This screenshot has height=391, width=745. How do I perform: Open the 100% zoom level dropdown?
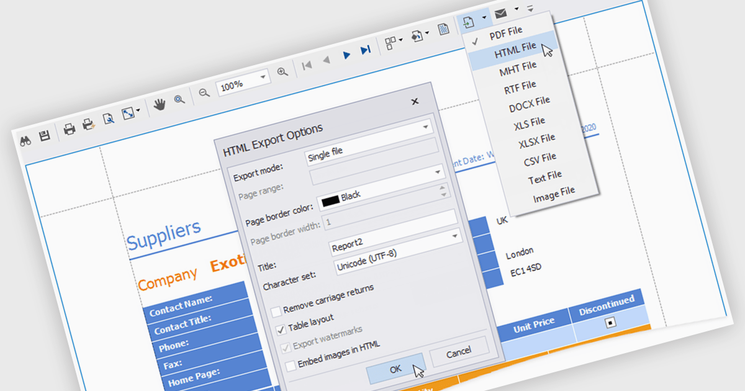coord(263,78)
